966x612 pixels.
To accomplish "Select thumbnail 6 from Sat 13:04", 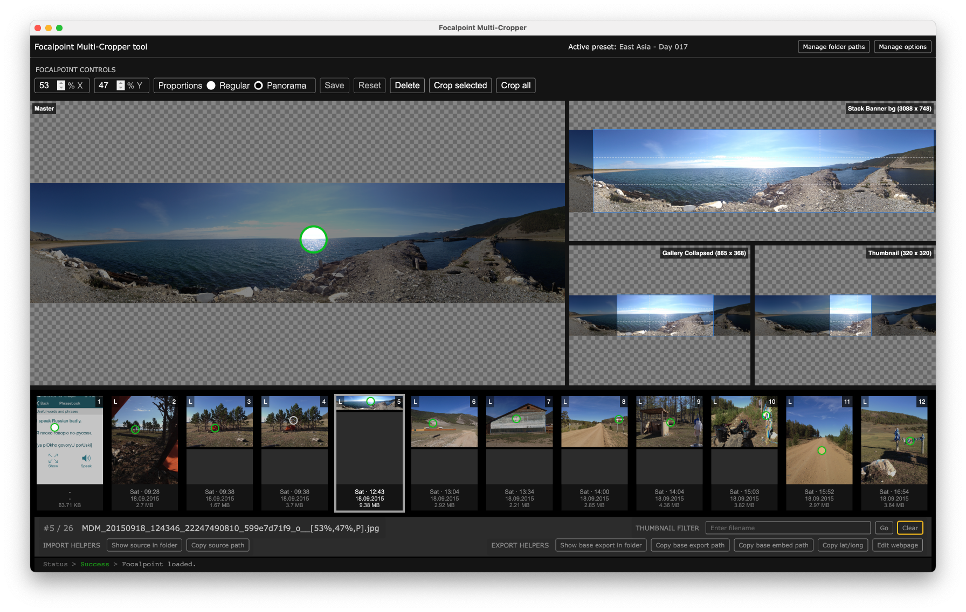I will click(x=444, y=453).
